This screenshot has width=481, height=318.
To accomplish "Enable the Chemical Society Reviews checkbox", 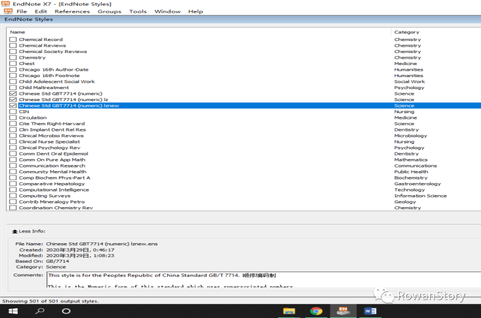I will point(13,52).
